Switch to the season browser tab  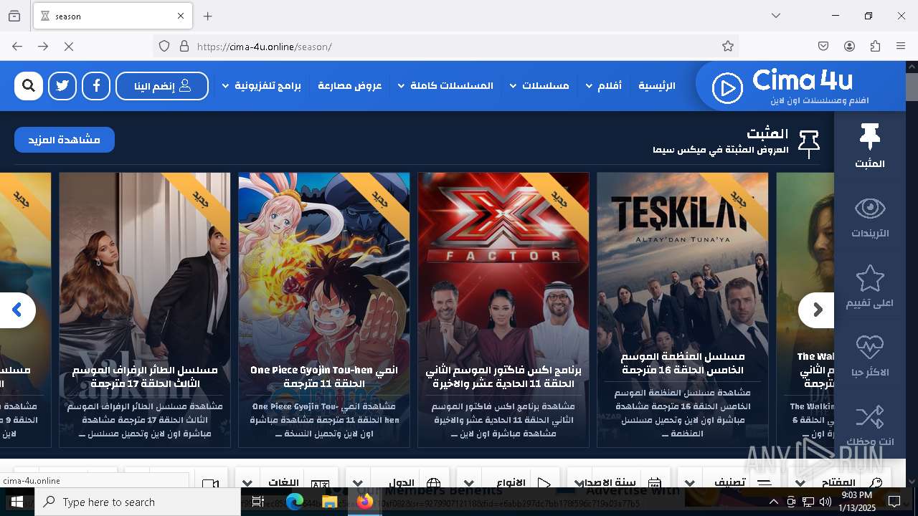[111, 16]
